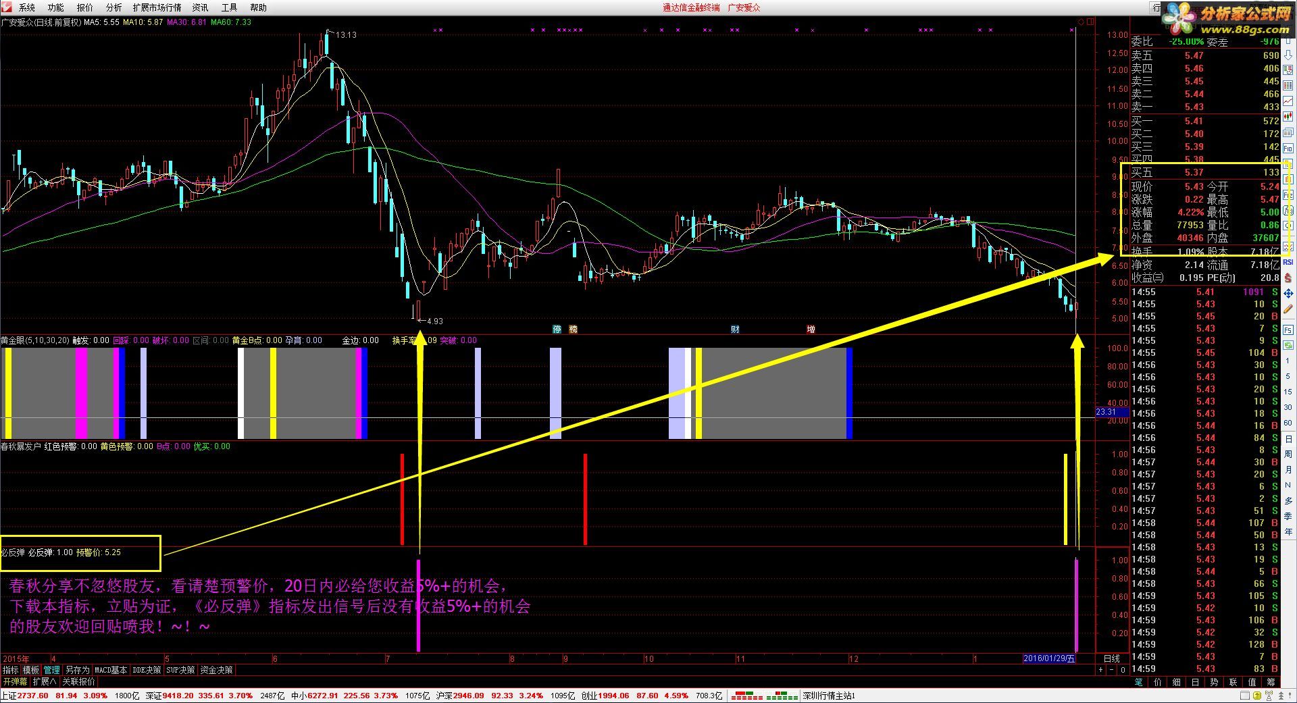Select the DDE决策 template tab
This screenshot has width=1297, height=703.
pos(147,670)
